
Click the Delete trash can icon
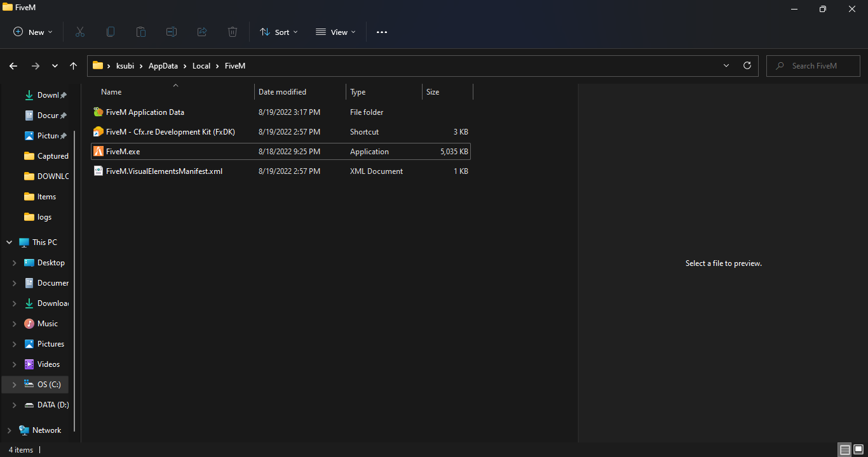(x=233, y=32)
